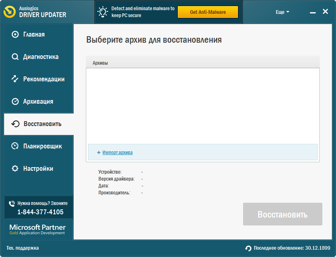Open the Тех. поддержка link
336x257 pixels.
(22, 248)
